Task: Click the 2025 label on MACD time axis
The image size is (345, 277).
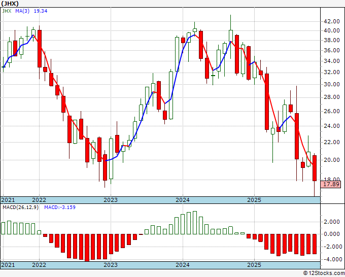Action: tap(254, 265)
